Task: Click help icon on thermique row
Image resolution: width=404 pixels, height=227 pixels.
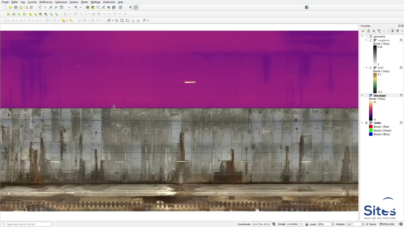Action: pyautogui.click(x=401, y=95)
